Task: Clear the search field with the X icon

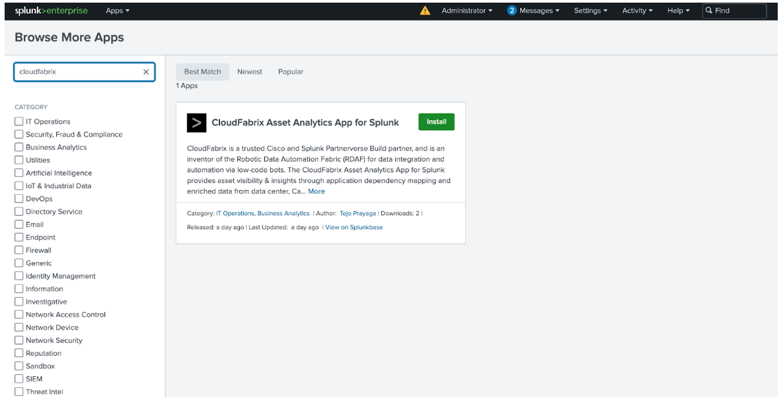Action: click(145, 72)
